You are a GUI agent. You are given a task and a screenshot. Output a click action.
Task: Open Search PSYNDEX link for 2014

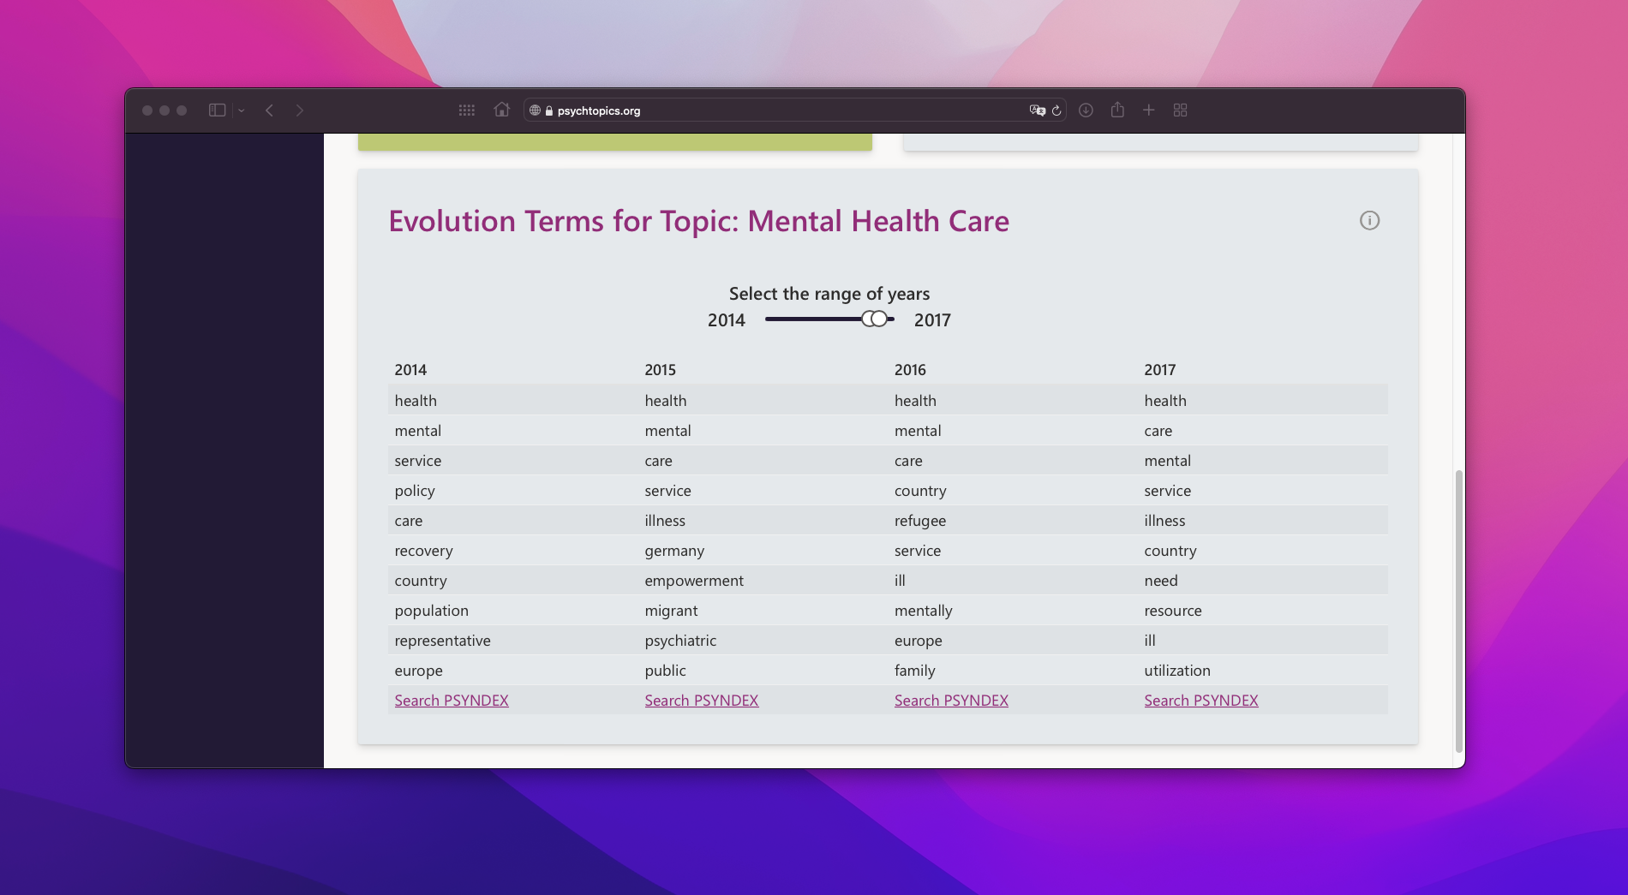(452, 701)
